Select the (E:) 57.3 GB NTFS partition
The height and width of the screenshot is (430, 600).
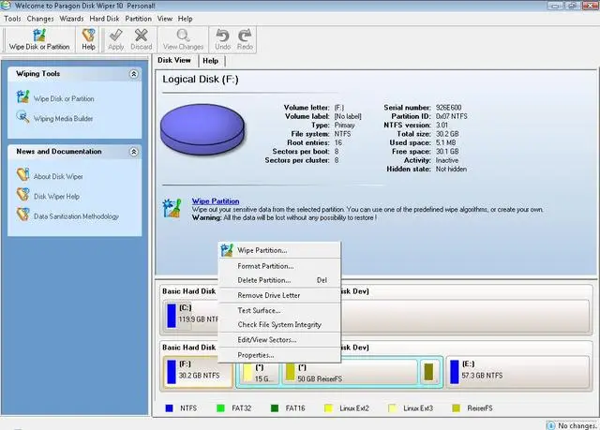[x=517, y=372]
